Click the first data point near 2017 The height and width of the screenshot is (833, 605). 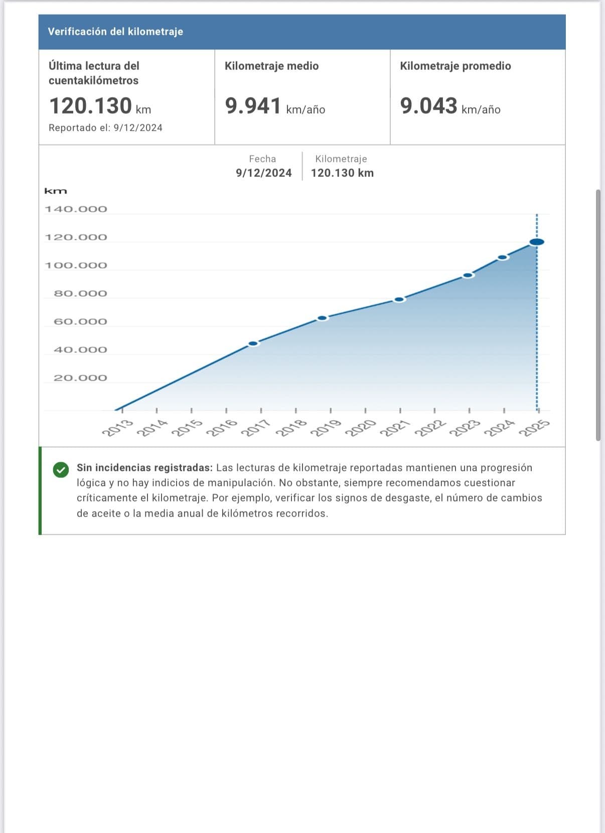click(253, 344)
